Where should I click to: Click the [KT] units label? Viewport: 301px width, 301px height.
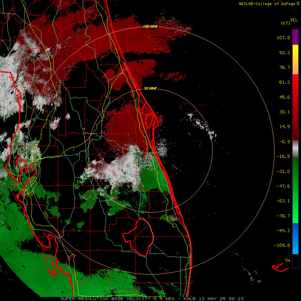[285, 23]
